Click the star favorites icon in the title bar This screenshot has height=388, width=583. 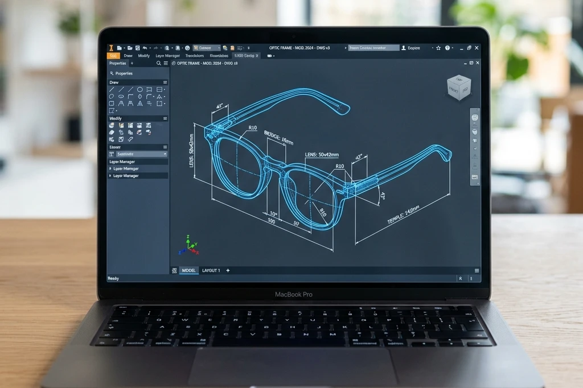pyautogui.click(x=438, y=48)
